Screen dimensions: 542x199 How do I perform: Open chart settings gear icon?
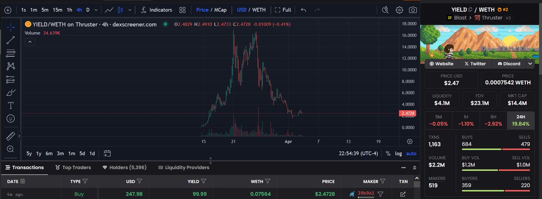(399, 9)
